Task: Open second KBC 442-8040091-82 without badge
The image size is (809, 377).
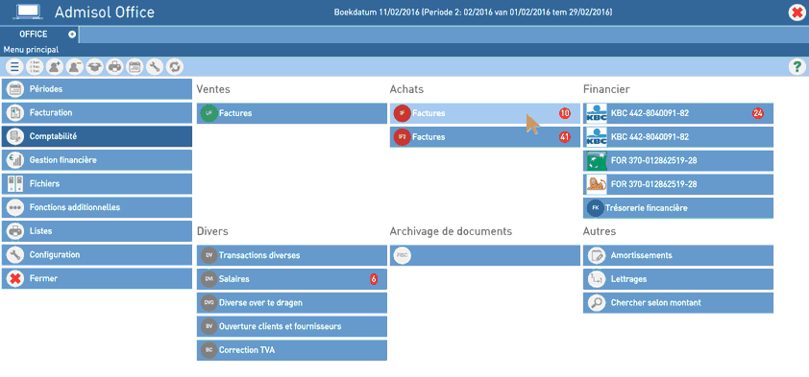Action: tap(678, 137)
